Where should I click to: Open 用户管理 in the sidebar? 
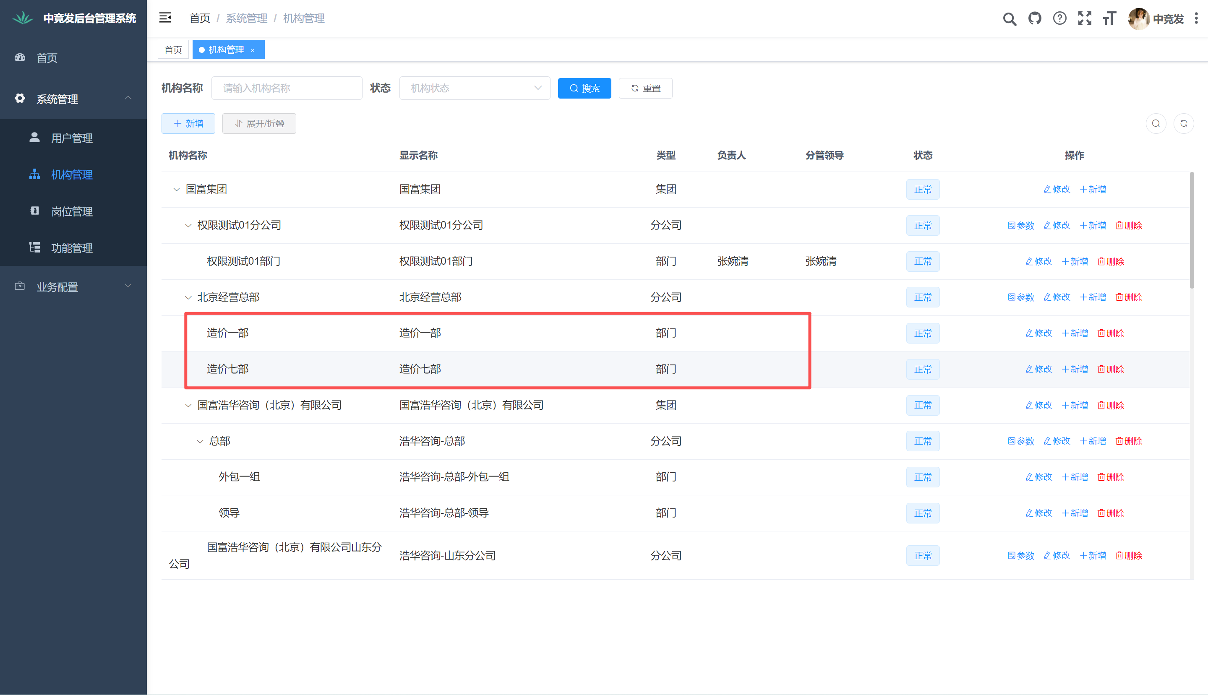click(x=72, y=138)
